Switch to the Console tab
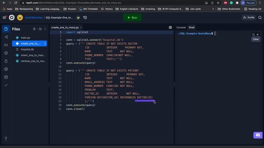The width and height of the screenshot is (264, 148). tap(181, 28)
